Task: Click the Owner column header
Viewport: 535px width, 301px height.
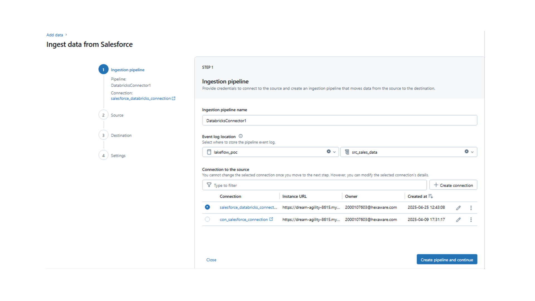Action: tap(351, 196)
